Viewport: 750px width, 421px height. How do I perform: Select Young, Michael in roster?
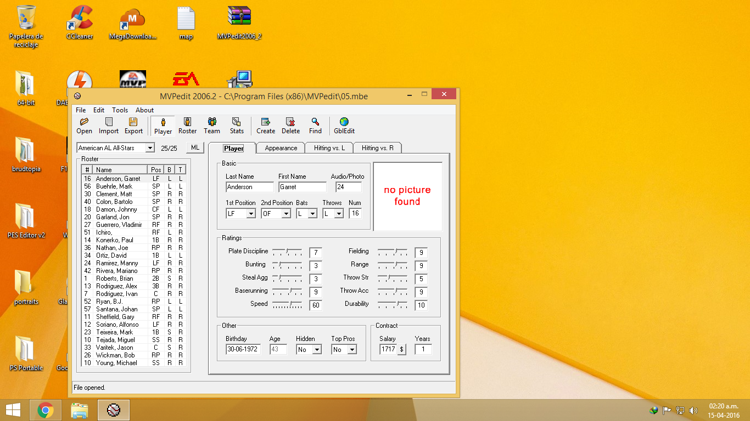pyautogui.click(x=134, y=363)
